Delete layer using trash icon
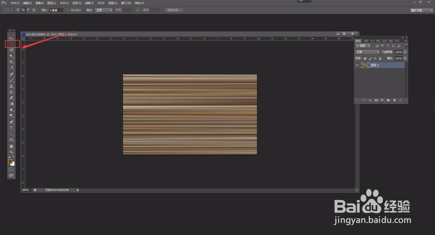Screen dimensions: 435x235 click(x=400, y=100)
